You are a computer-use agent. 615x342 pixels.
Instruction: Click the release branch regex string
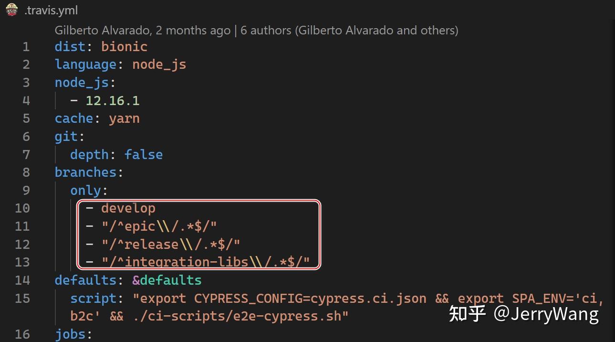(170, 245)
